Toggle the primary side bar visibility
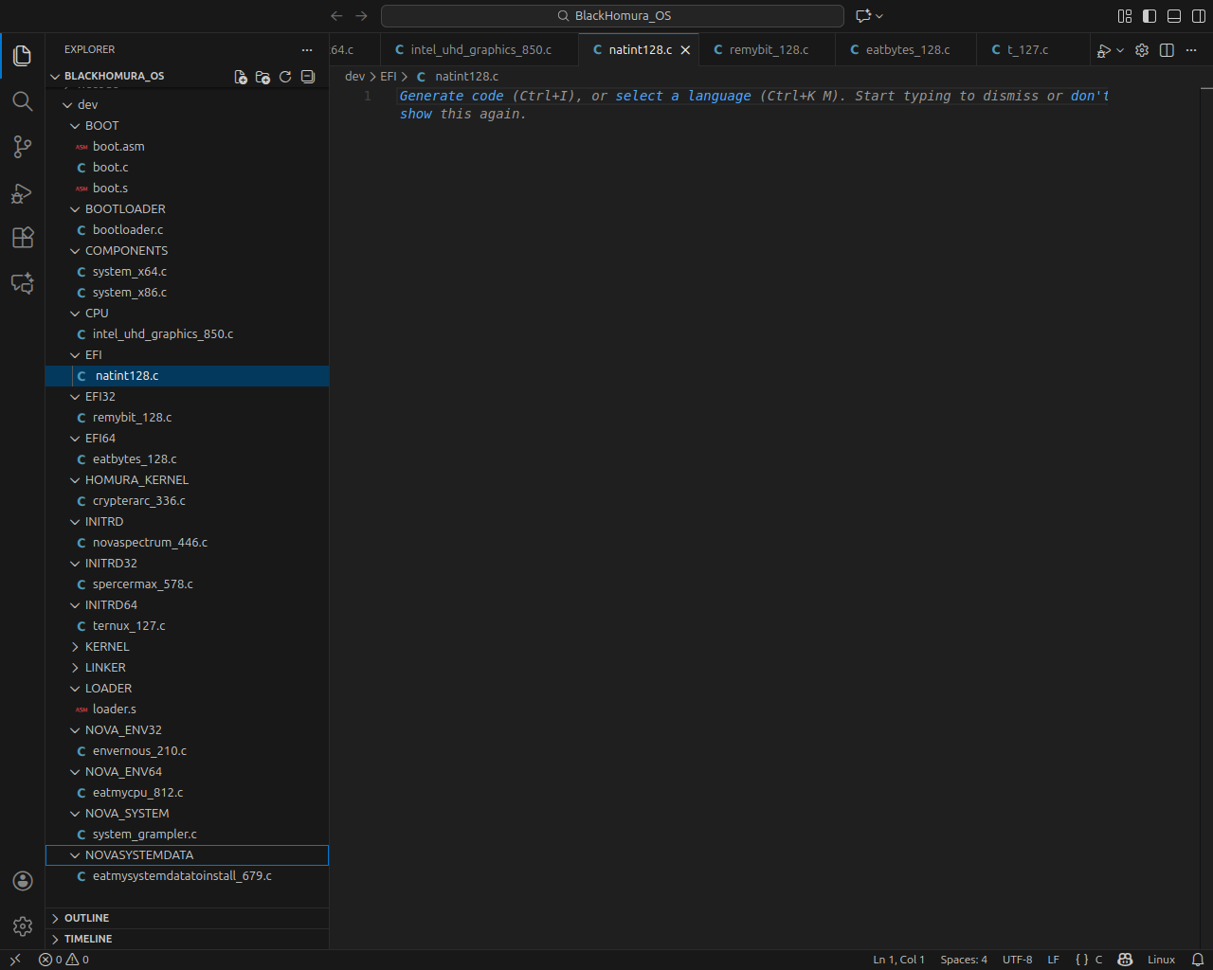The image size is (1213, 970). tap(1150, 16)
